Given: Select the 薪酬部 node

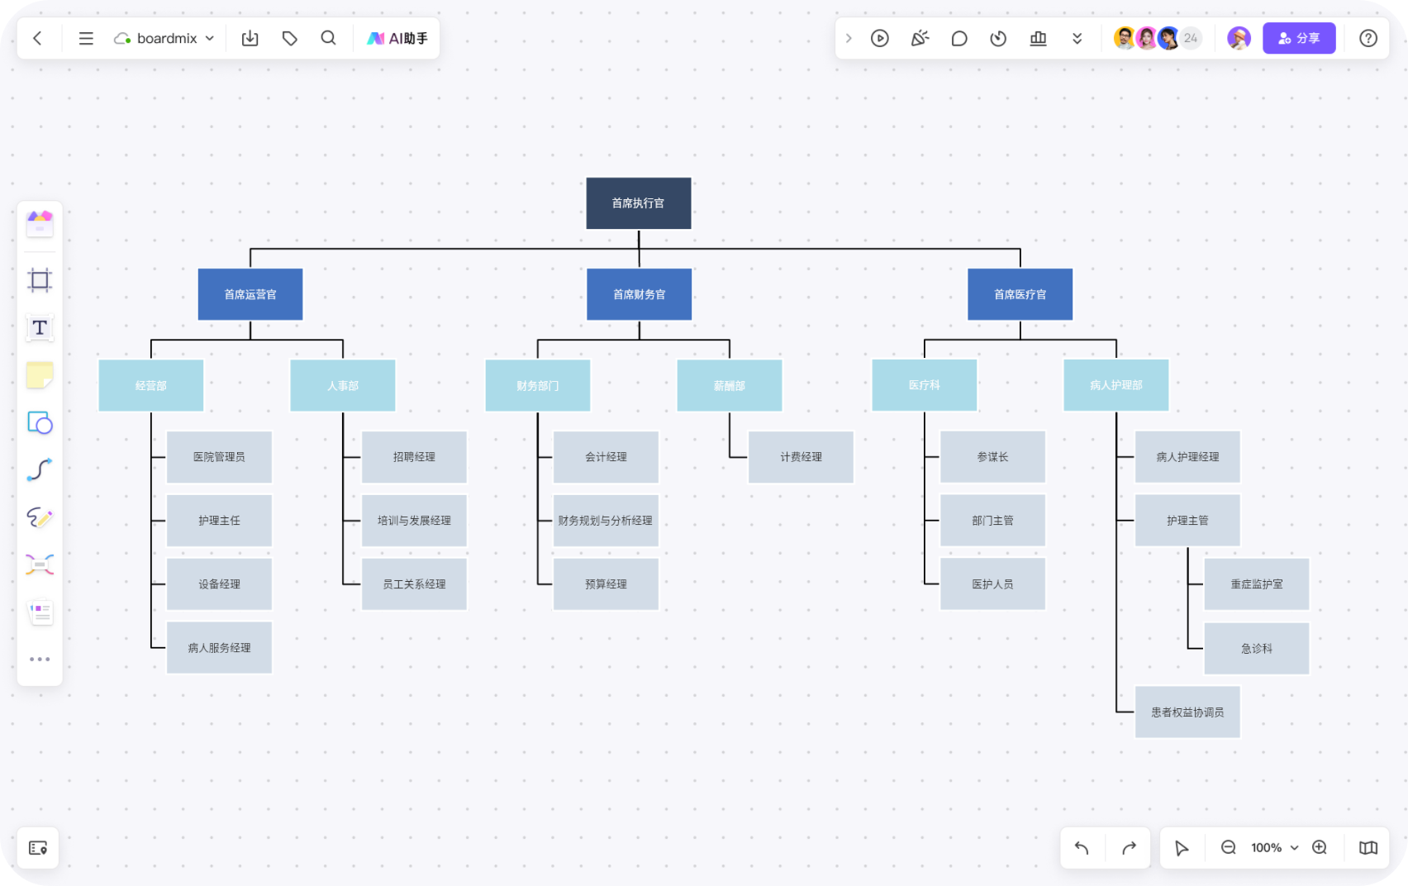Looking at the screenshot, I should (730, 385).
